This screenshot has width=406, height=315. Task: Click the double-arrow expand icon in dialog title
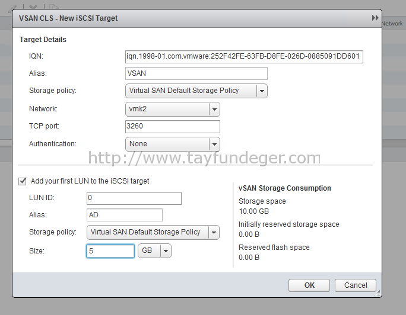coord(375,18)
